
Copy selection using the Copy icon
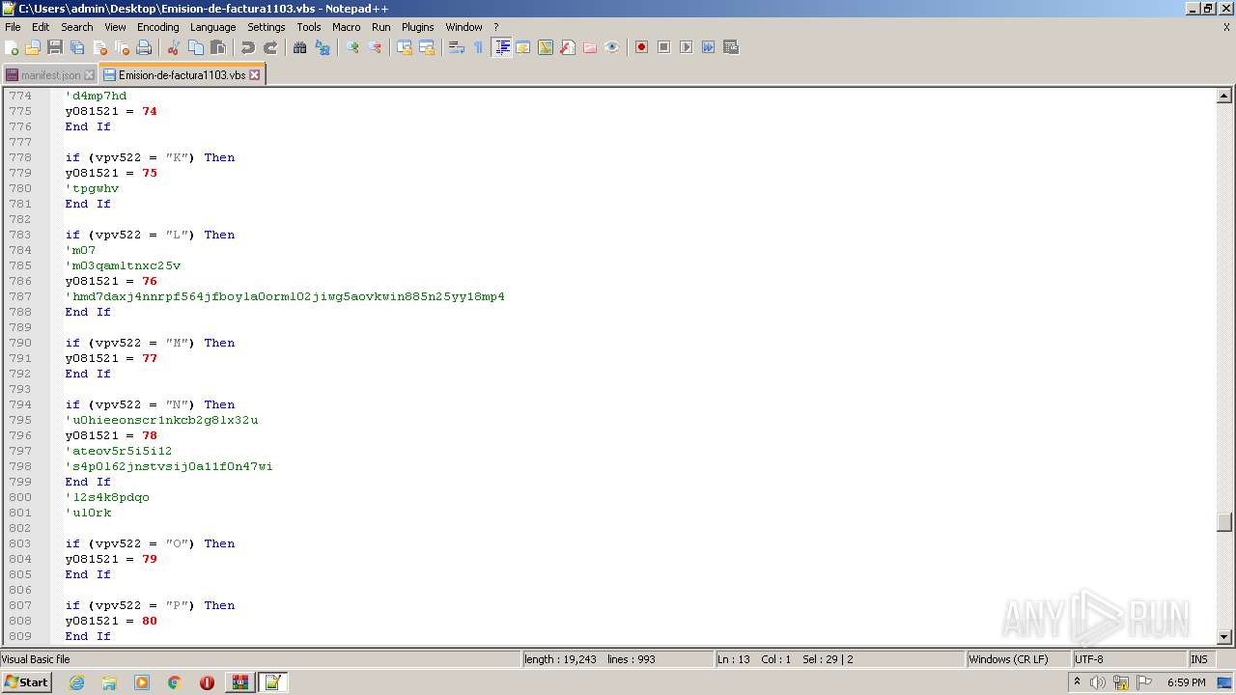click(x=196, y=47)
